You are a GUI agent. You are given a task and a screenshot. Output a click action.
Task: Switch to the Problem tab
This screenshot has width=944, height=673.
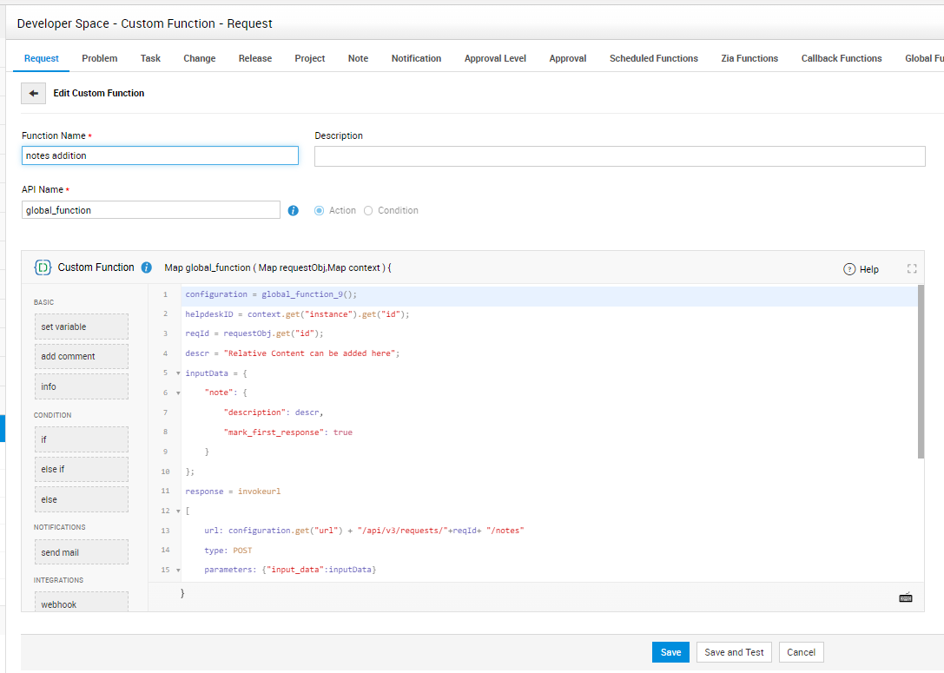pyautogui.click(x=100, y=58)
